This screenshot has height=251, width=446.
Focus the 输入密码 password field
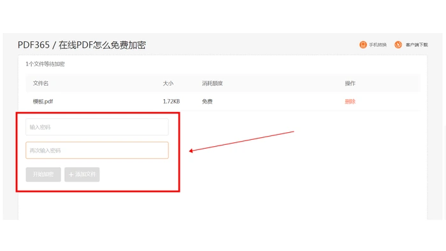pos(97,127)
